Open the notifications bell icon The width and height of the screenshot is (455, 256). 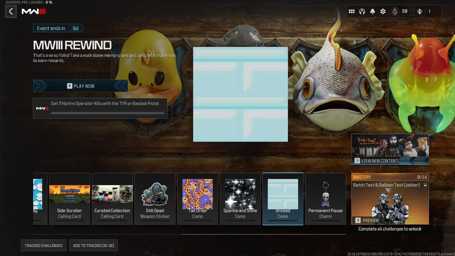(x=373, y=11)
